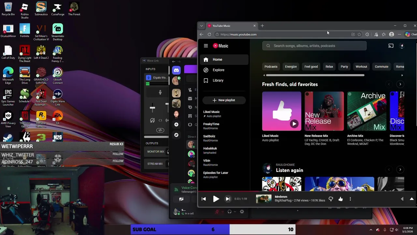Toggle Wave Link microphone input mute

point(160,92)
